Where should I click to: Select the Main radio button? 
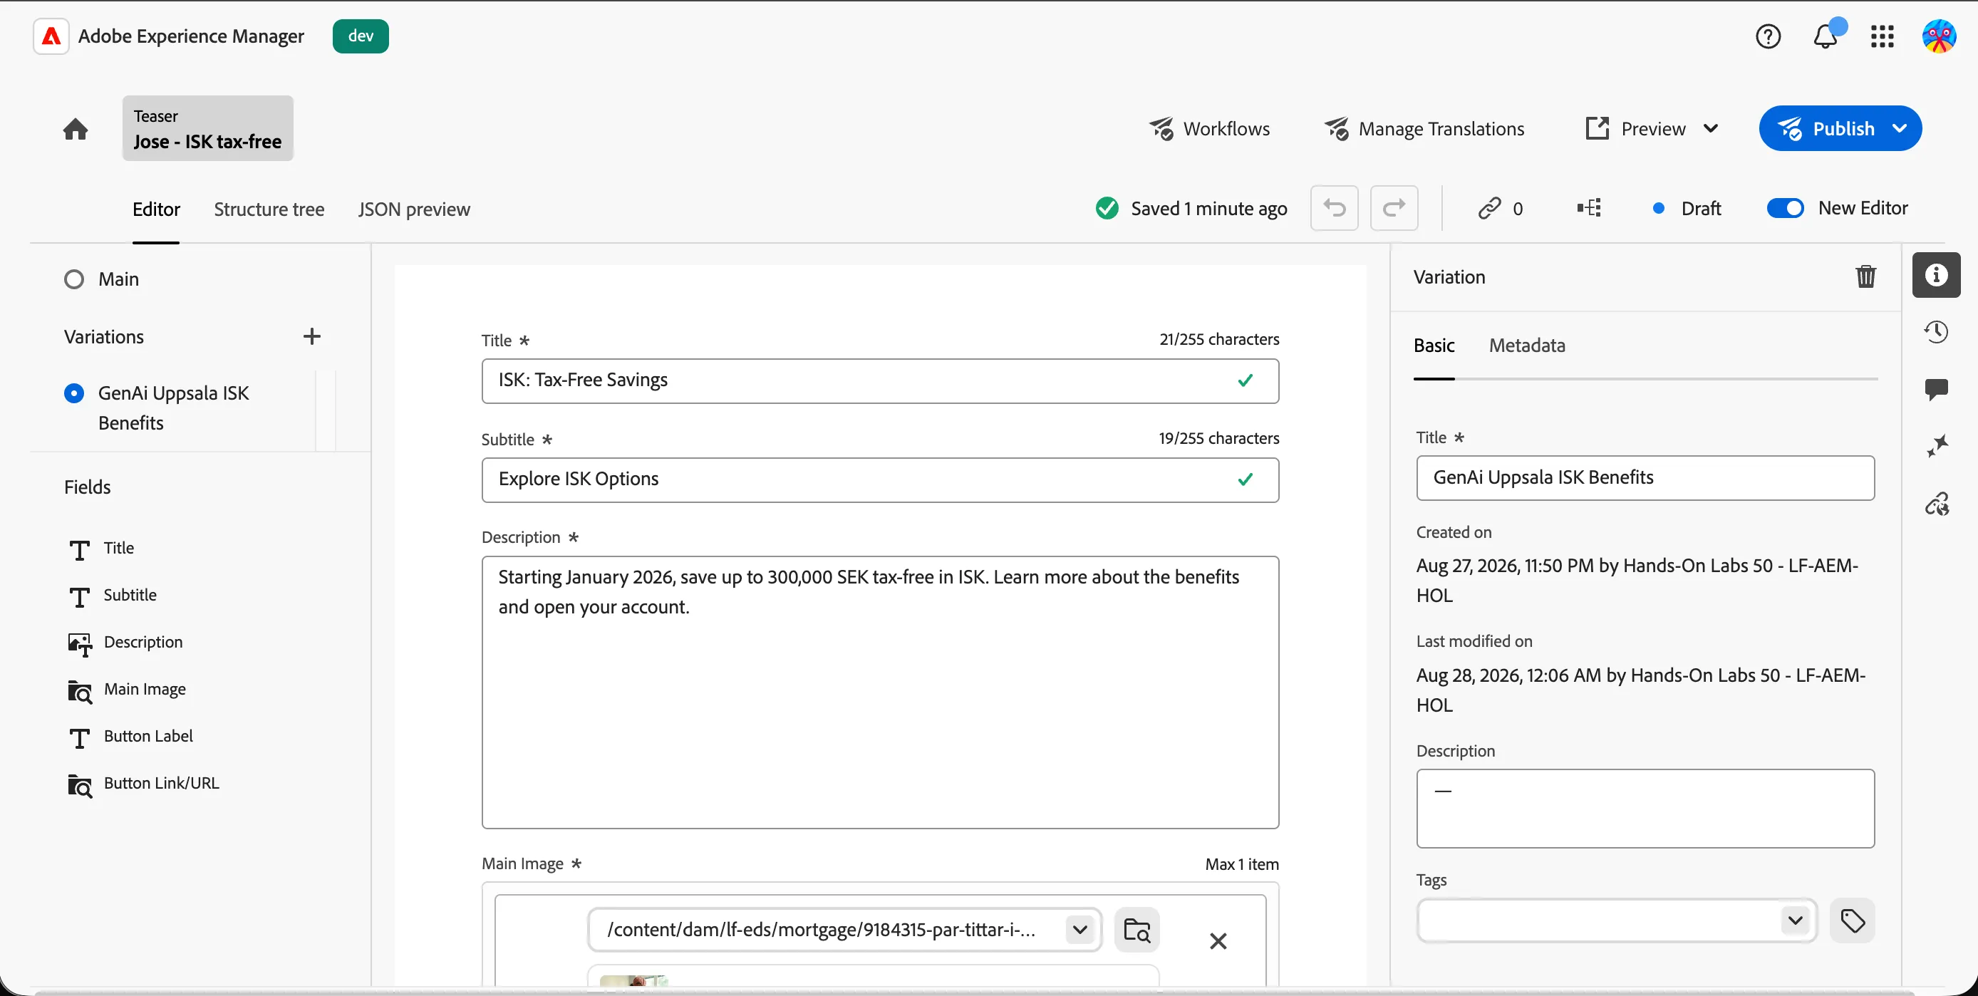tap(73, 279)
